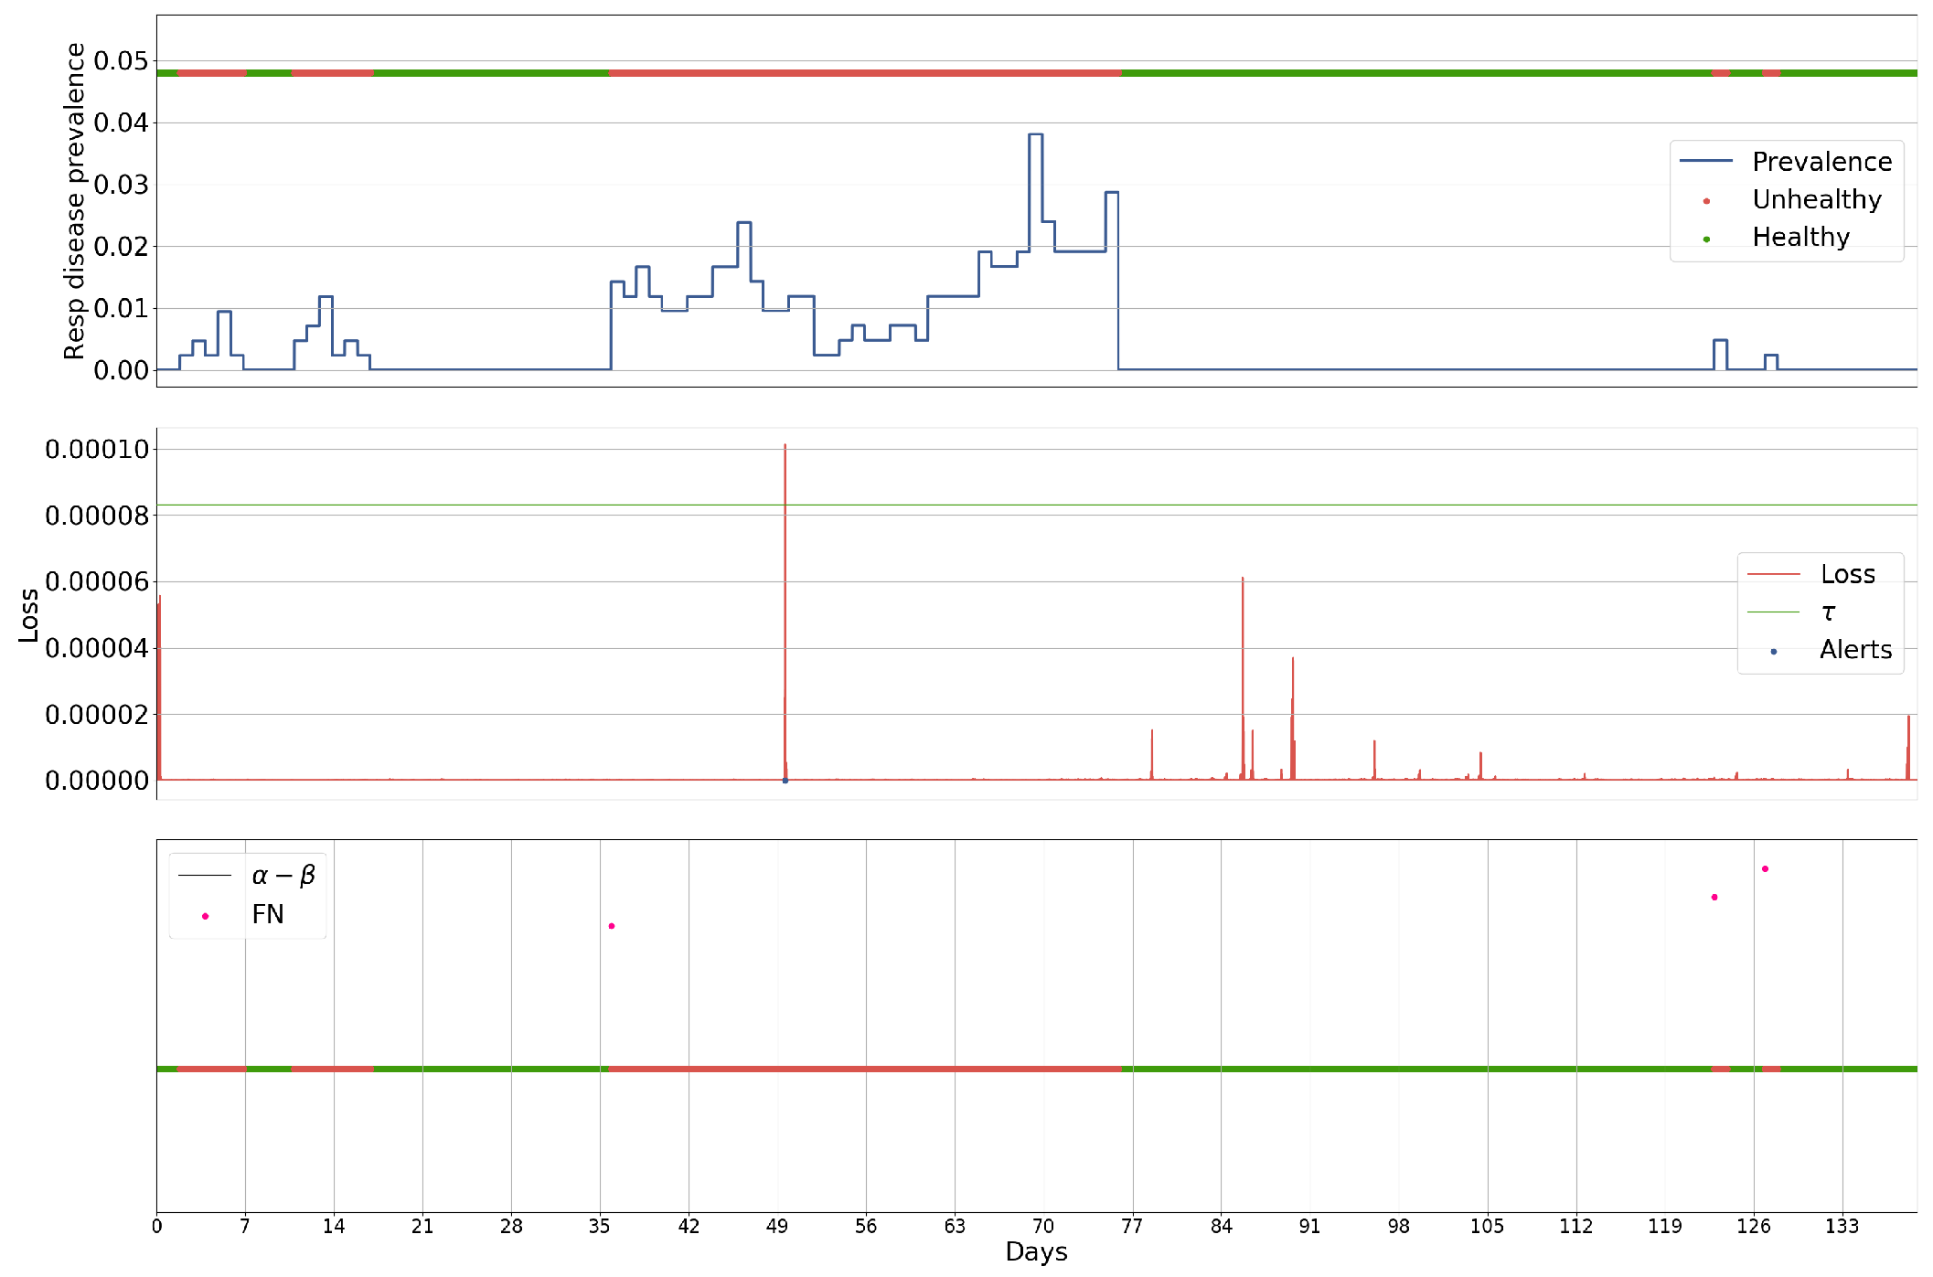Click the loss spike peak near day 86

(1243, 579)
